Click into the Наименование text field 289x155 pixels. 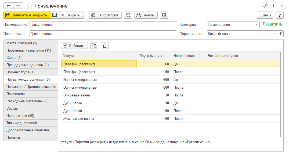[x=103, y=24]
